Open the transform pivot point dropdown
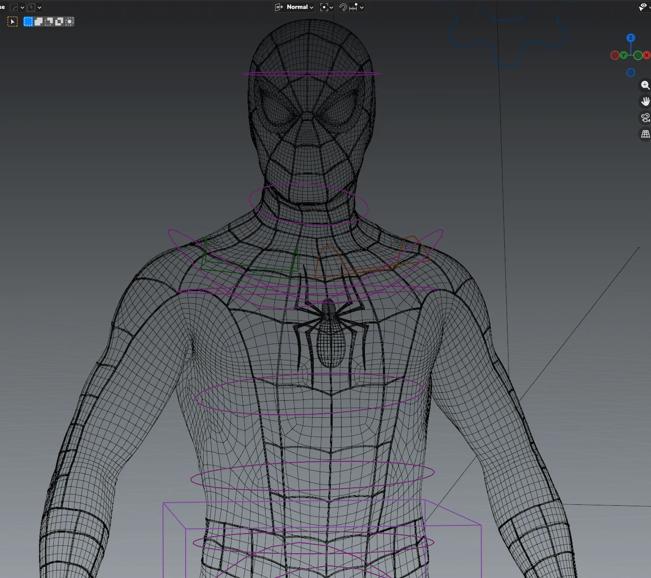651x578 pixels. [x=331, y=7]
